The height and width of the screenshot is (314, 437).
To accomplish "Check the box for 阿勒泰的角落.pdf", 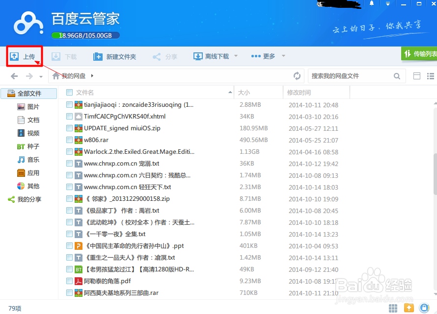I will (69, 281).
